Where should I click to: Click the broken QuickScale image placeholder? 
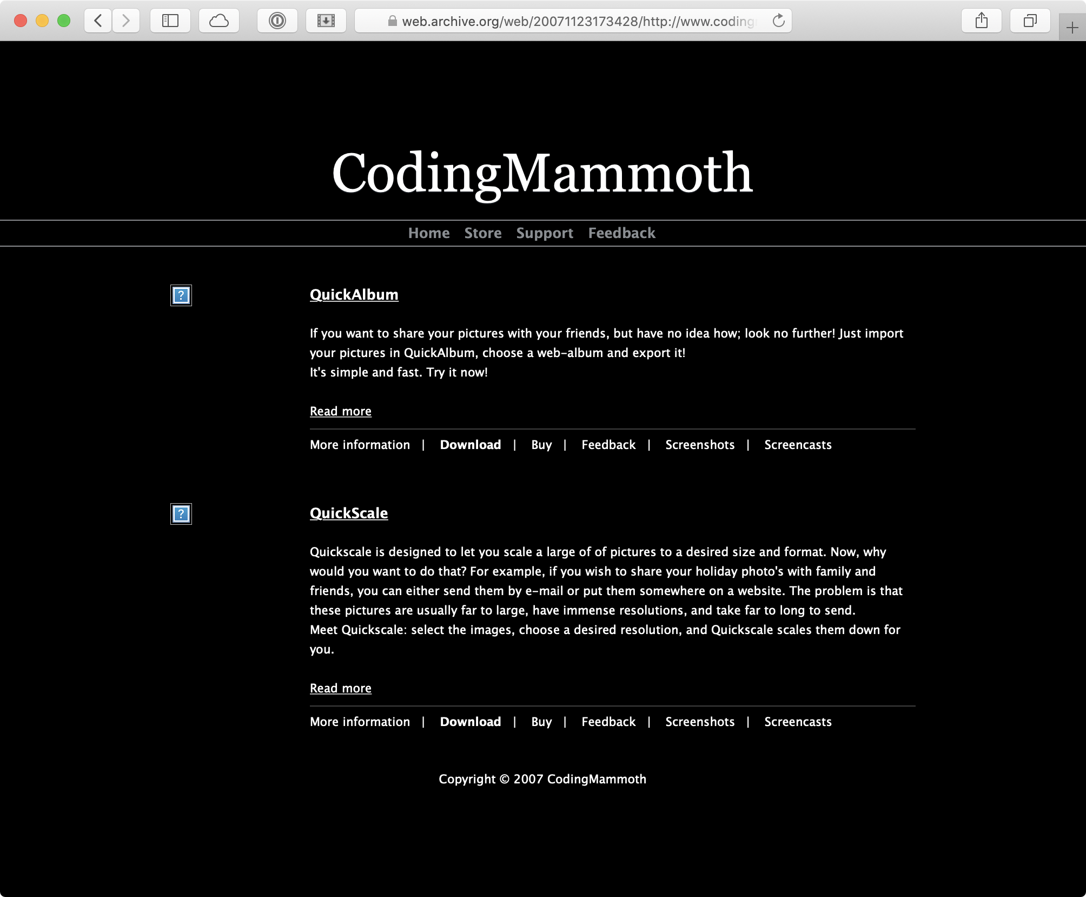click(x=181, y=514)
